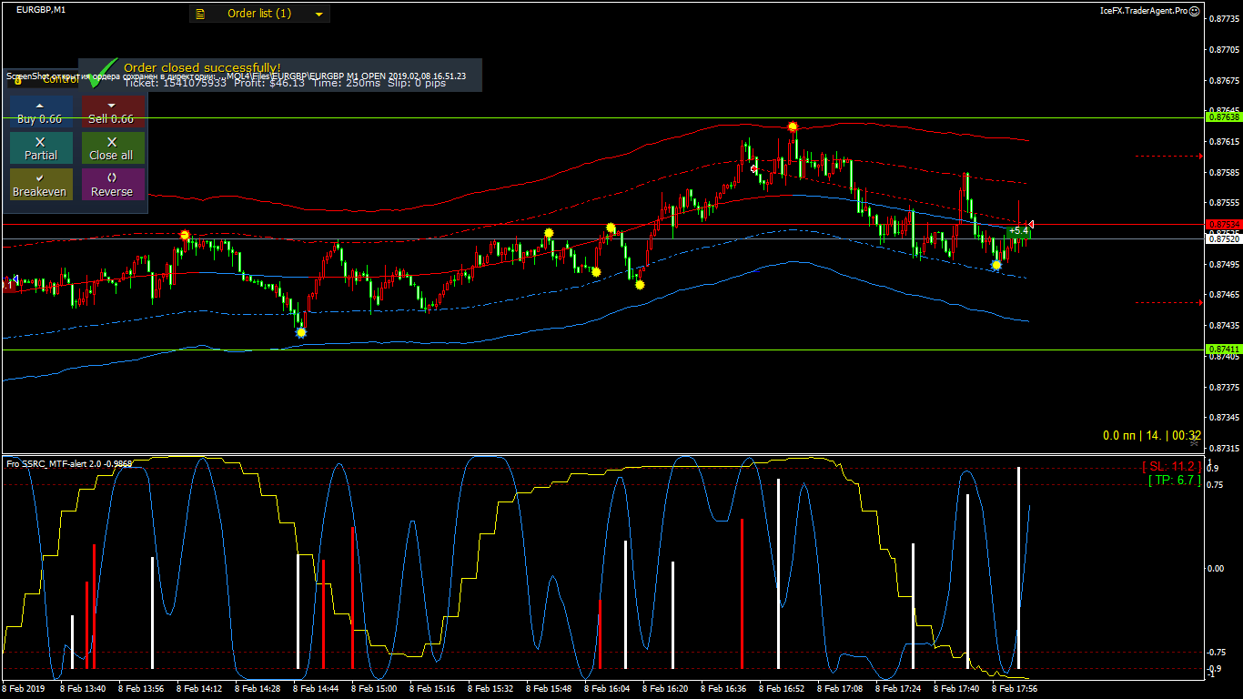Click the Sell 0.66 button
1243x699 pixels.
tap(111, 112)
